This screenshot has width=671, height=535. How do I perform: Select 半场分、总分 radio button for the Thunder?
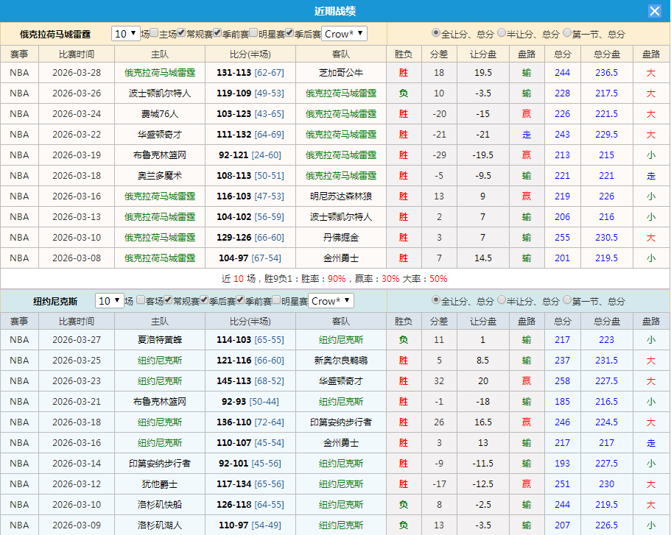point(500,33)
